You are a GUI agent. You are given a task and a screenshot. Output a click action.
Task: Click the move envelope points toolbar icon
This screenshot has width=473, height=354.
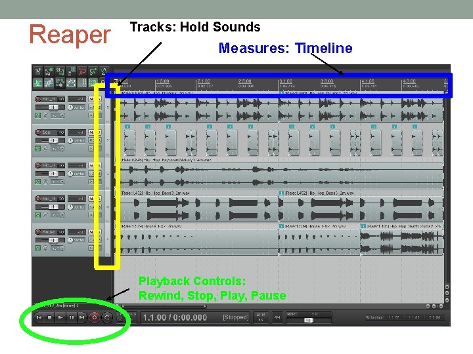(71, 83)
